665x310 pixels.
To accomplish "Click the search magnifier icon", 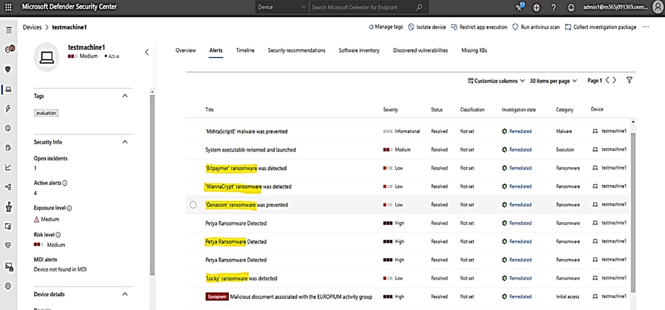I will coord(419,7).
